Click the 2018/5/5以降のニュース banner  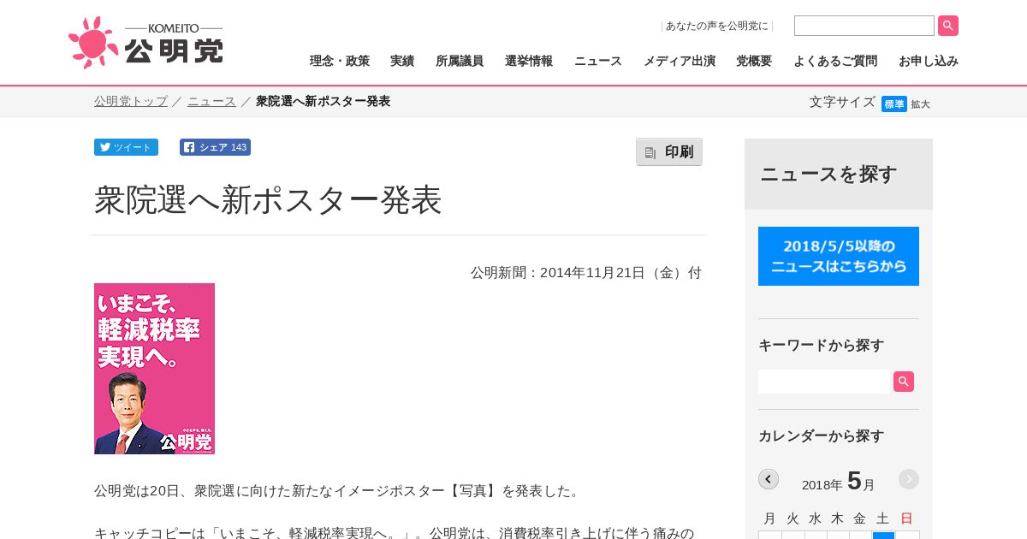pos(839,256)
